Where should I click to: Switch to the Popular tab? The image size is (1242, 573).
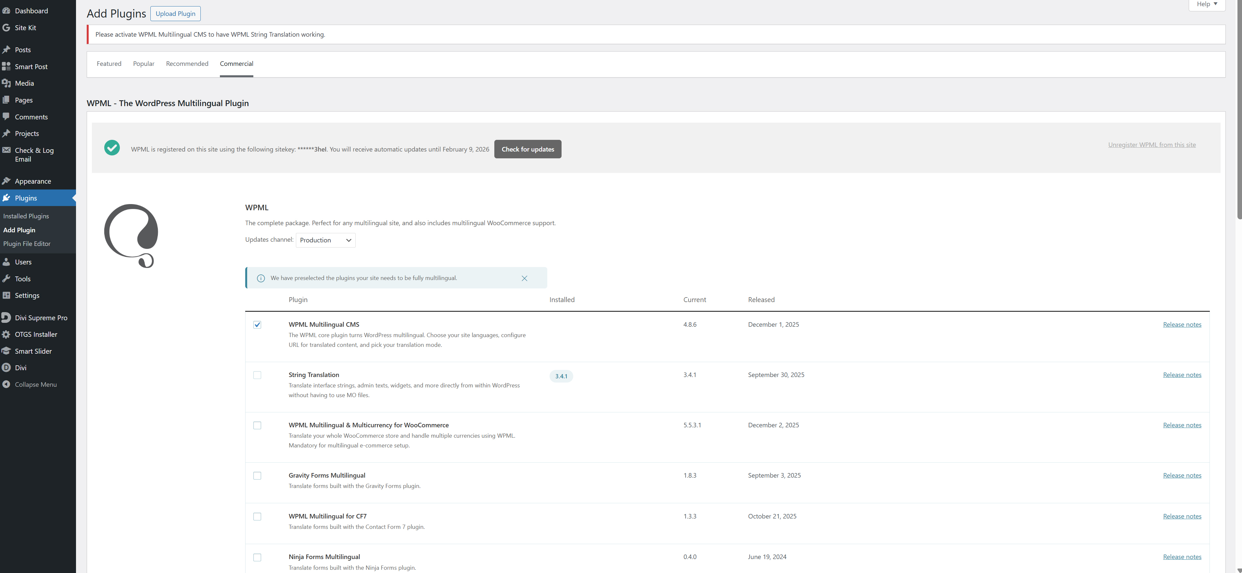[x=144, y=64]
